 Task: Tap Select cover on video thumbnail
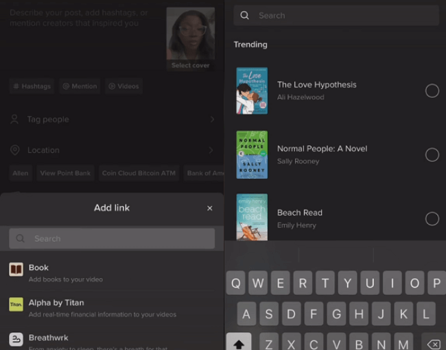pyautogui.click(x=190, y=66)
